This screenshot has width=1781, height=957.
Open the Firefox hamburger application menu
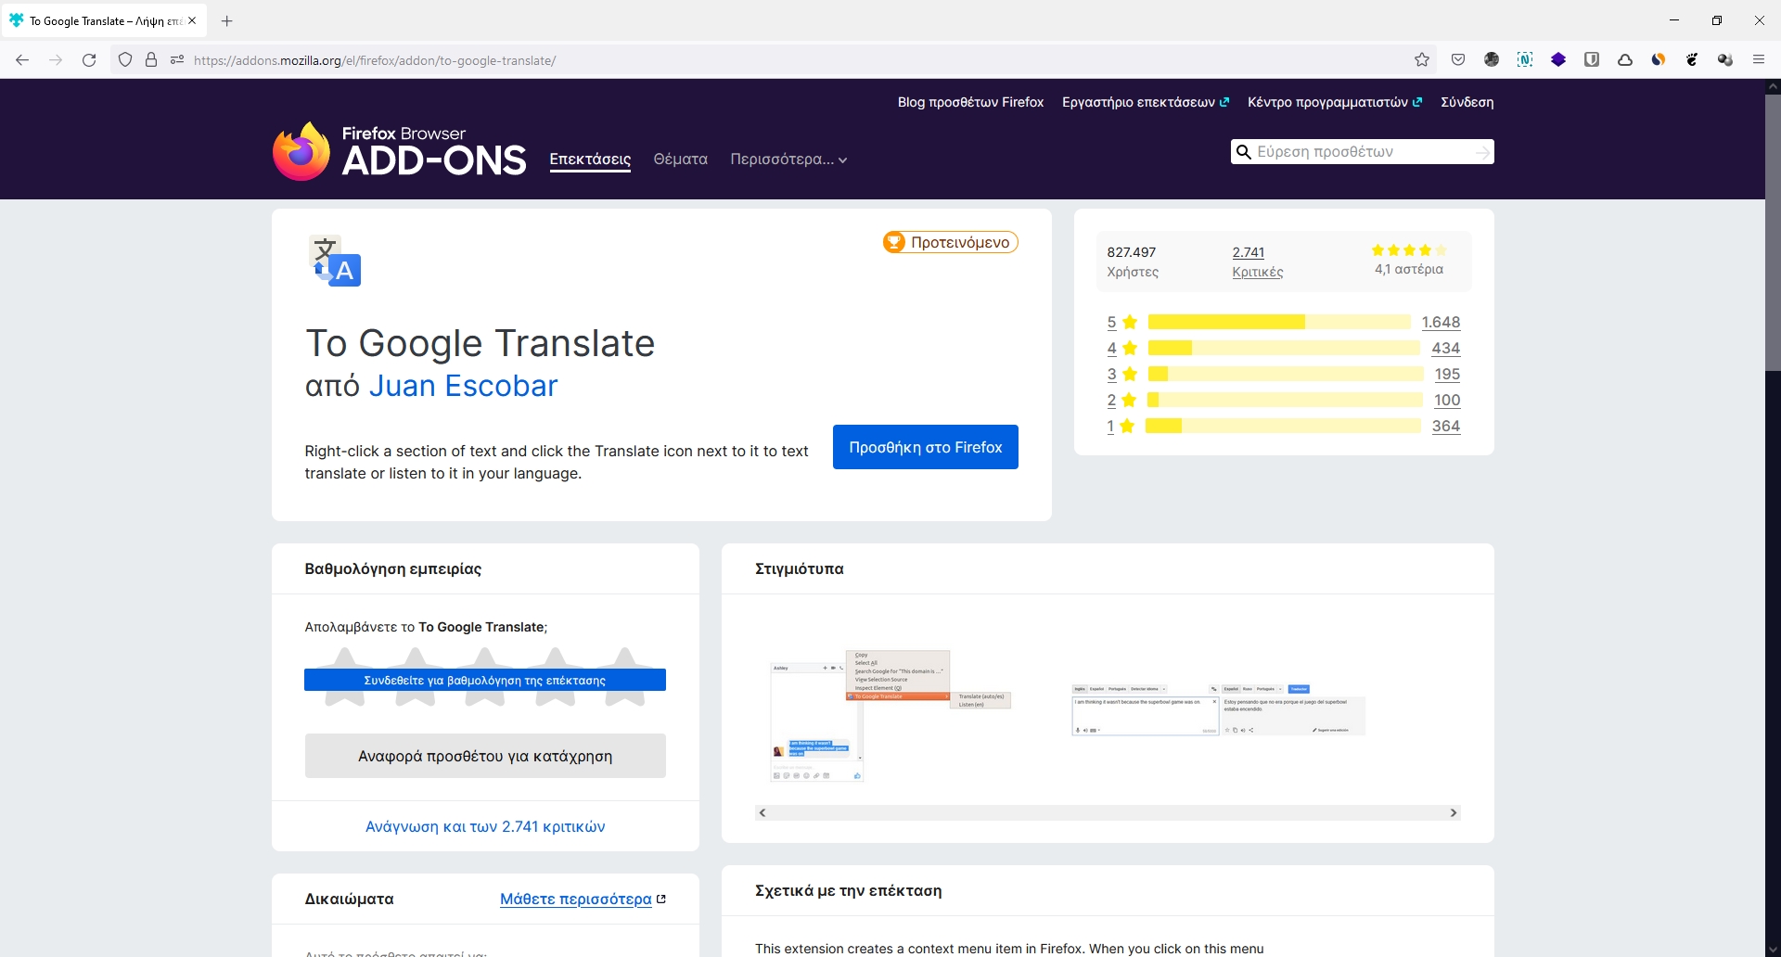point(1758,60)
